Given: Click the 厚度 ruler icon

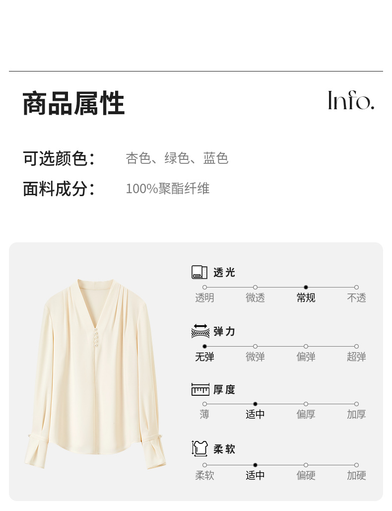Looking at the screenshot, I should coord(200,389).
